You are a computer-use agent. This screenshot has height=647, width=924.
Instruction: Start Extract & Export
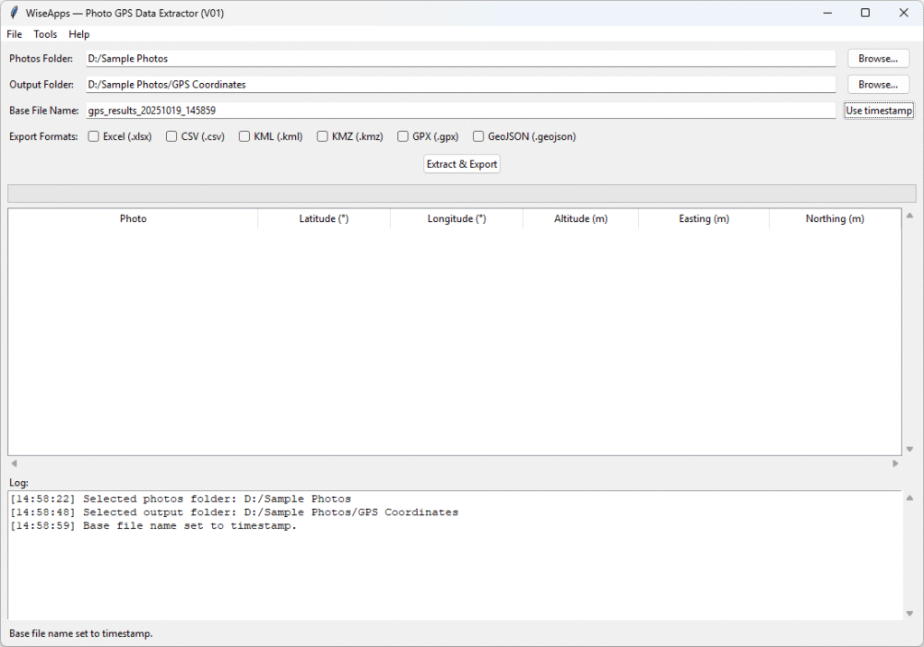point(461,164)
